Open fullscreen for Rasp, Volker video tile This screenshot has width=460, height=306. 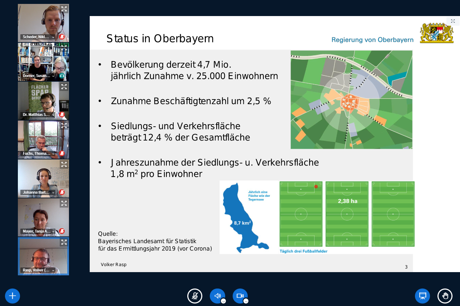[64, 242]
